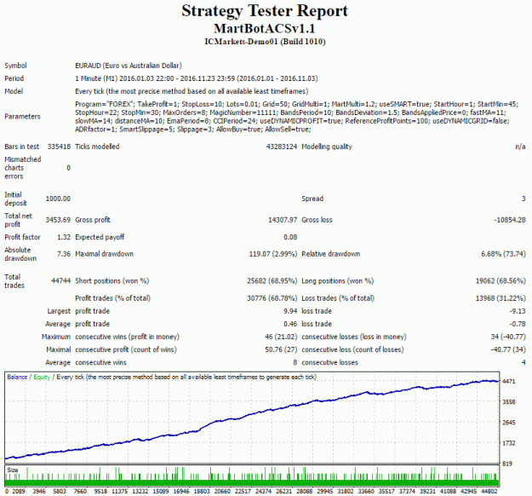Viewport: 532px width, 496px height.
Task: Click Total net profit value 3453.69
Action: tap(58, 220)
